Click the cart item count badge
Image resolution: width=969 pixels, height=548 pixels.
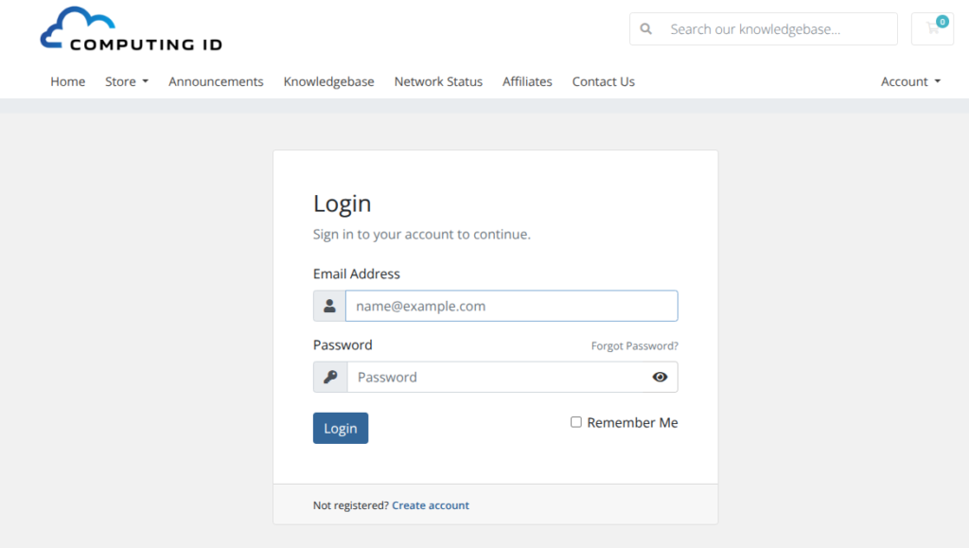942,20
